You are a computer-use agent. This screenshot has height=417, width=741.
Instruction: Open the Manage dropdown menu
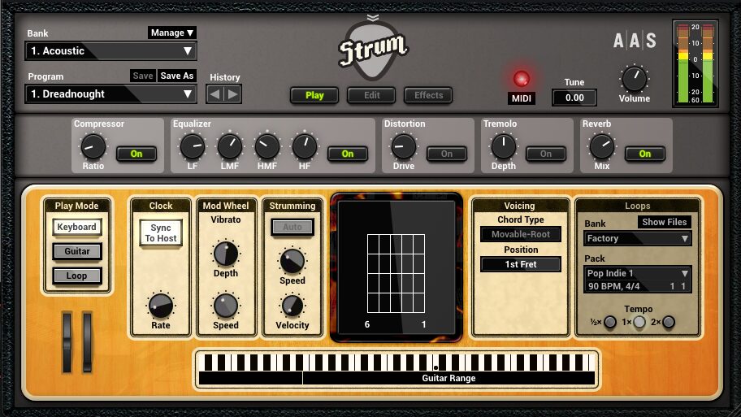[172, 33]
